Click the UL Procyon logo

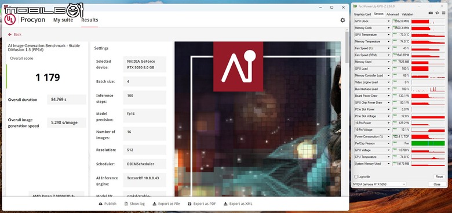click(10, 20)
